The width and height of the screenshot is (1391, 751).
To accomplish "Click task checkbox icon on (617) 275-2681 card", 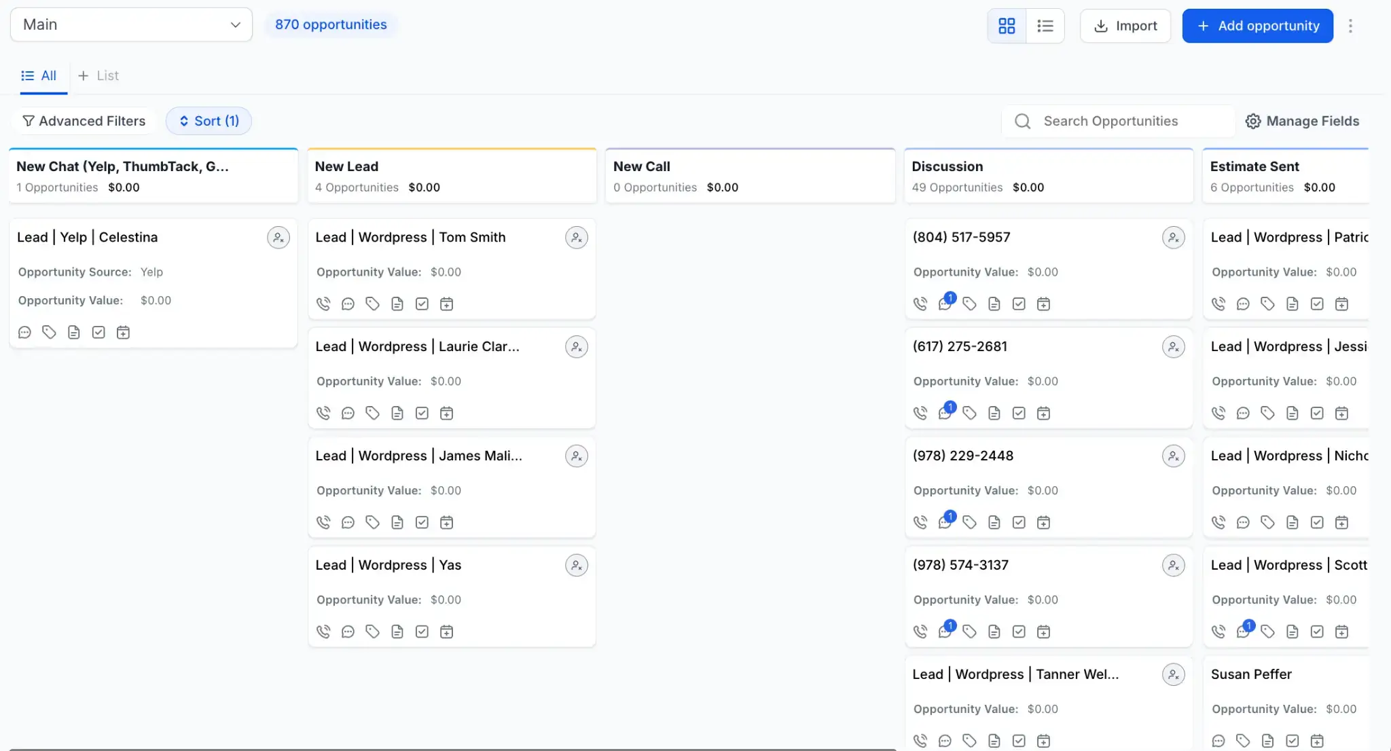I will click(1019, 413).
